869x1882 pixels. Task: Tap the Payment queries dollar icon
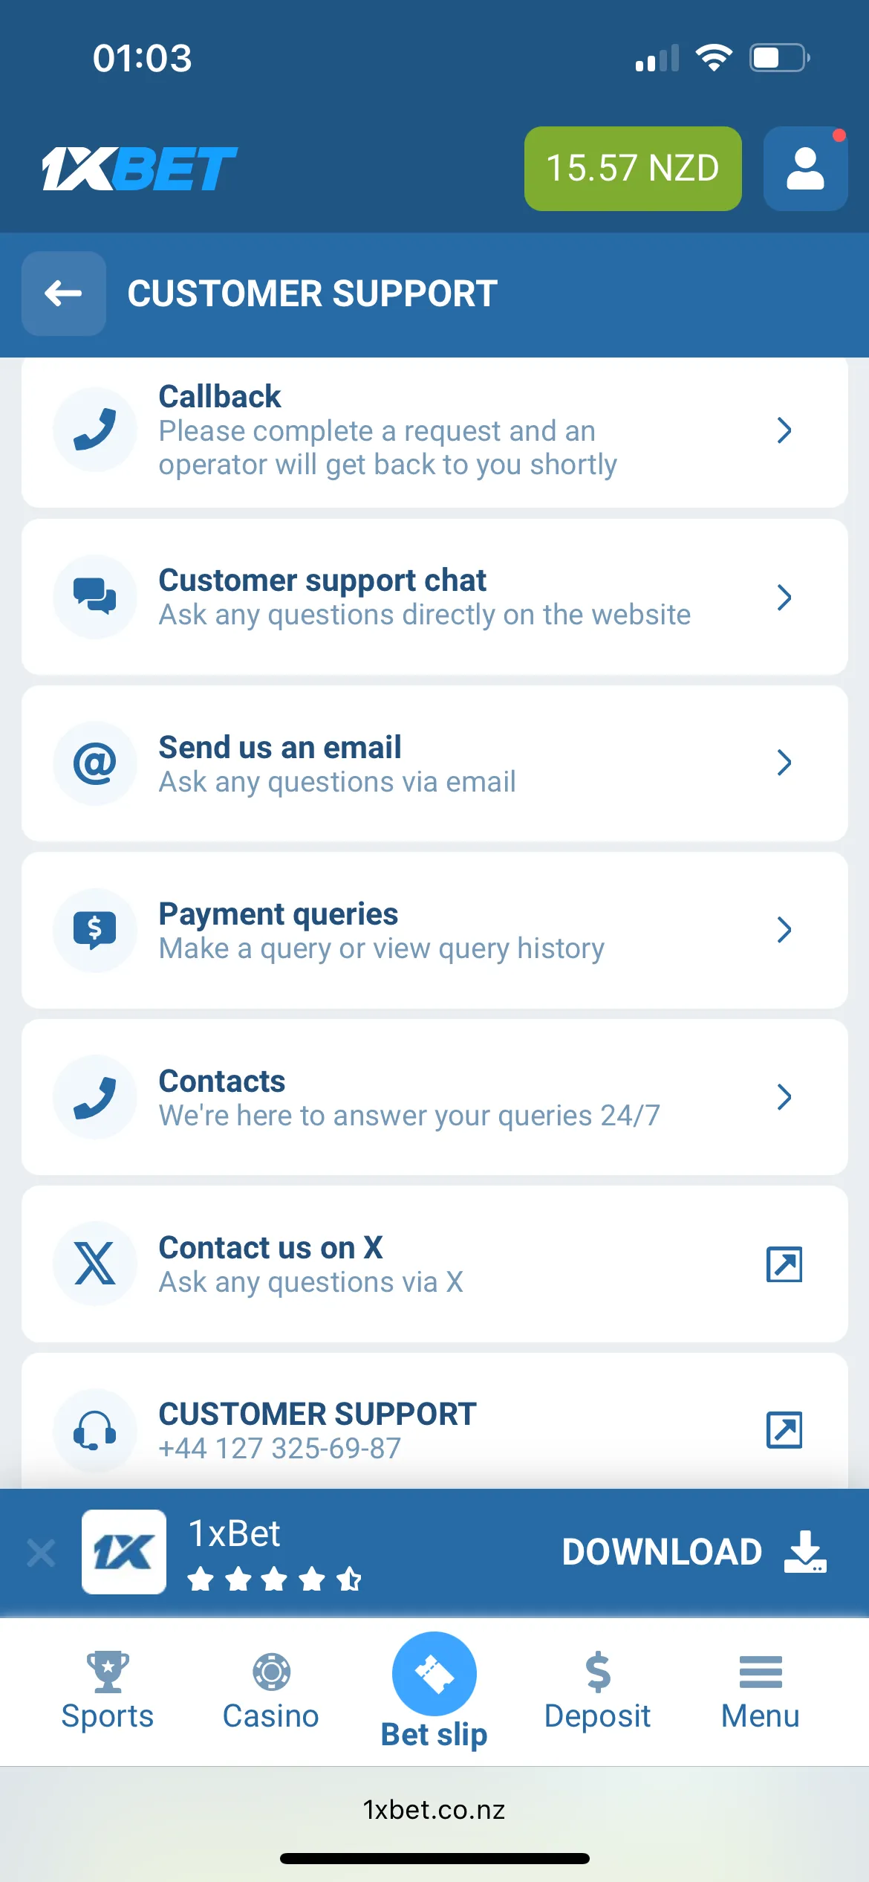point(95,930)
